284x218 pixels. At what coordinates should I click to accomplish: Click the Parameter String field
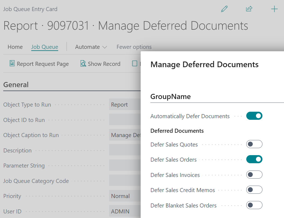(125, 165)
